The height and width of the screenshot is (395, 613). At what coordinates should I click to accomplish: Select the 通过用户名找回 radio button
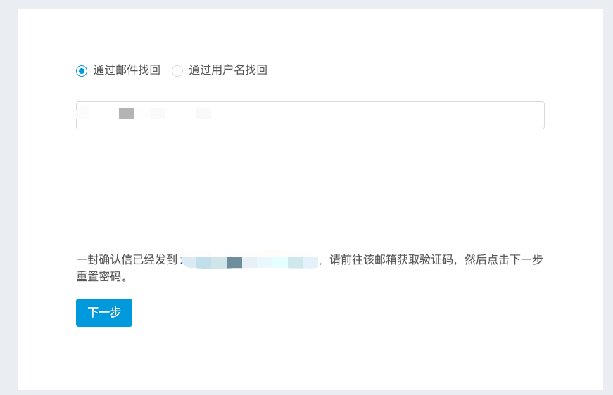point(177,70)
